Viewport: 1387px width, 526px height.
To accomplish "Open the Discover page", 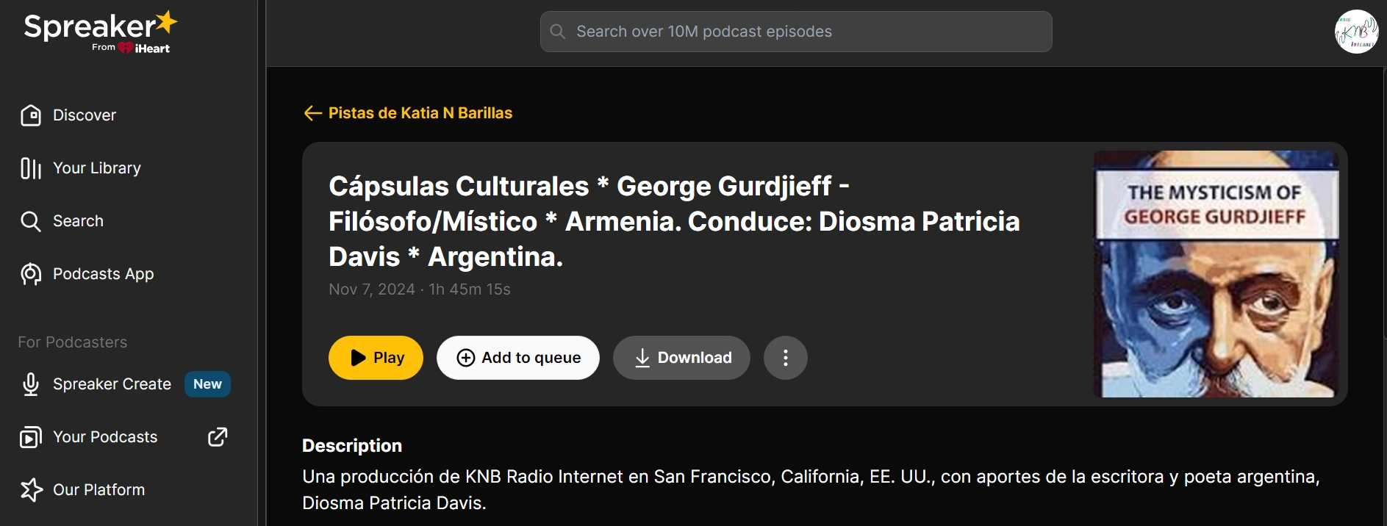I will (x=84, y=115).
